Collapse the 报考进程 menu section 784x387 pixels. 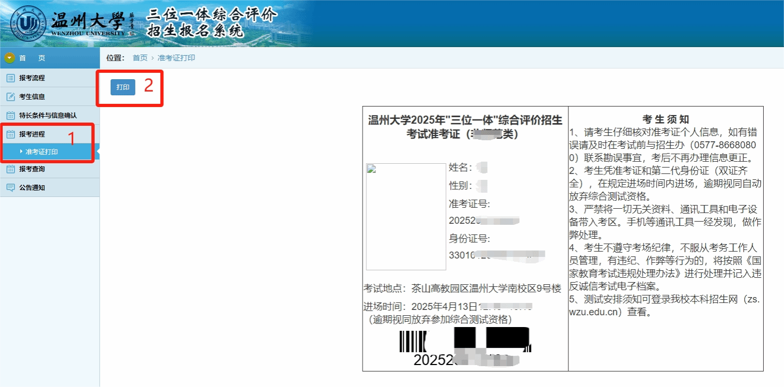pos(32,134)
